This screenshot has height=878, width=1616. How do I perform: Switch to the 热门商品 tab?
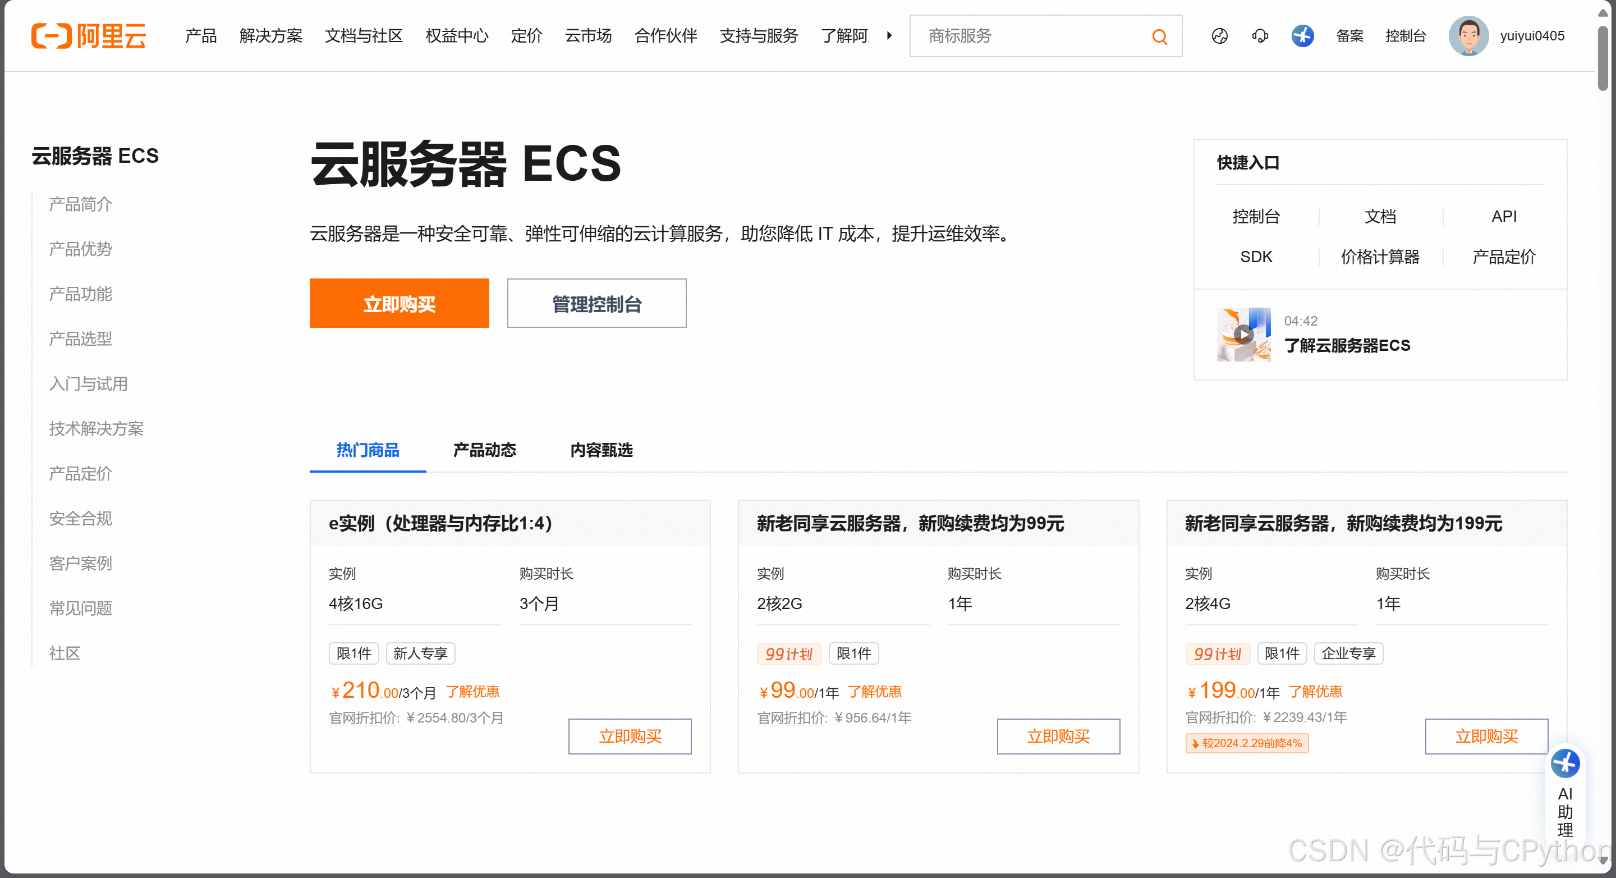pos(368,450)
